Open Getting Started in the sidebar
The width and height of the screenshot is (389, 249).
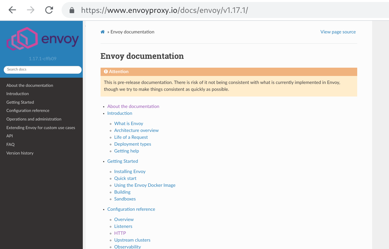coord(20,102)
